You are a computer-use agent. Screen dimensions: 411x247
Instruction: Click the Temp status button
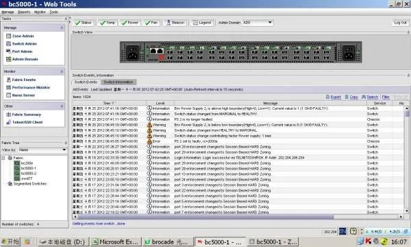[x=108, y=23]
